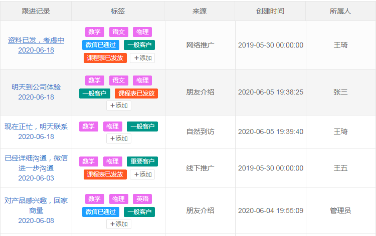Click 微信已通过 tag in the first row
The width and height of the screenshot is (376, 236).
tap(101, 45)
